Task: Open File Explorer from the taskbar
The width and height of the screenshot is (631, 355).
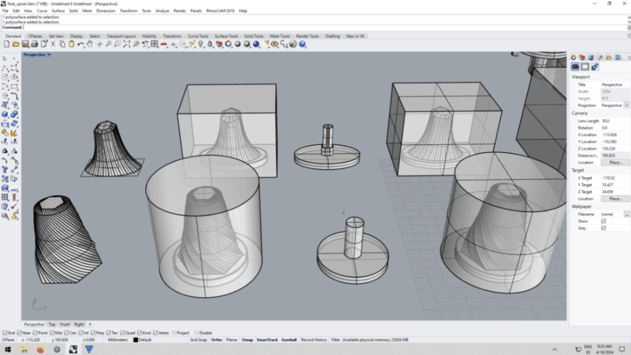Action: [x=25, y=349]
